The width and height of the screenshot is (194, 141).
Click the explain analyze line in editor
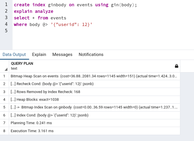click(33, 11)
